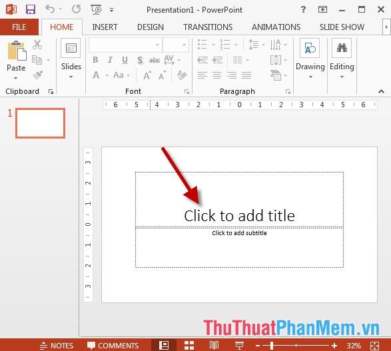
Task: Align text right
Action: pyautogui.click(x=232, y=75)
